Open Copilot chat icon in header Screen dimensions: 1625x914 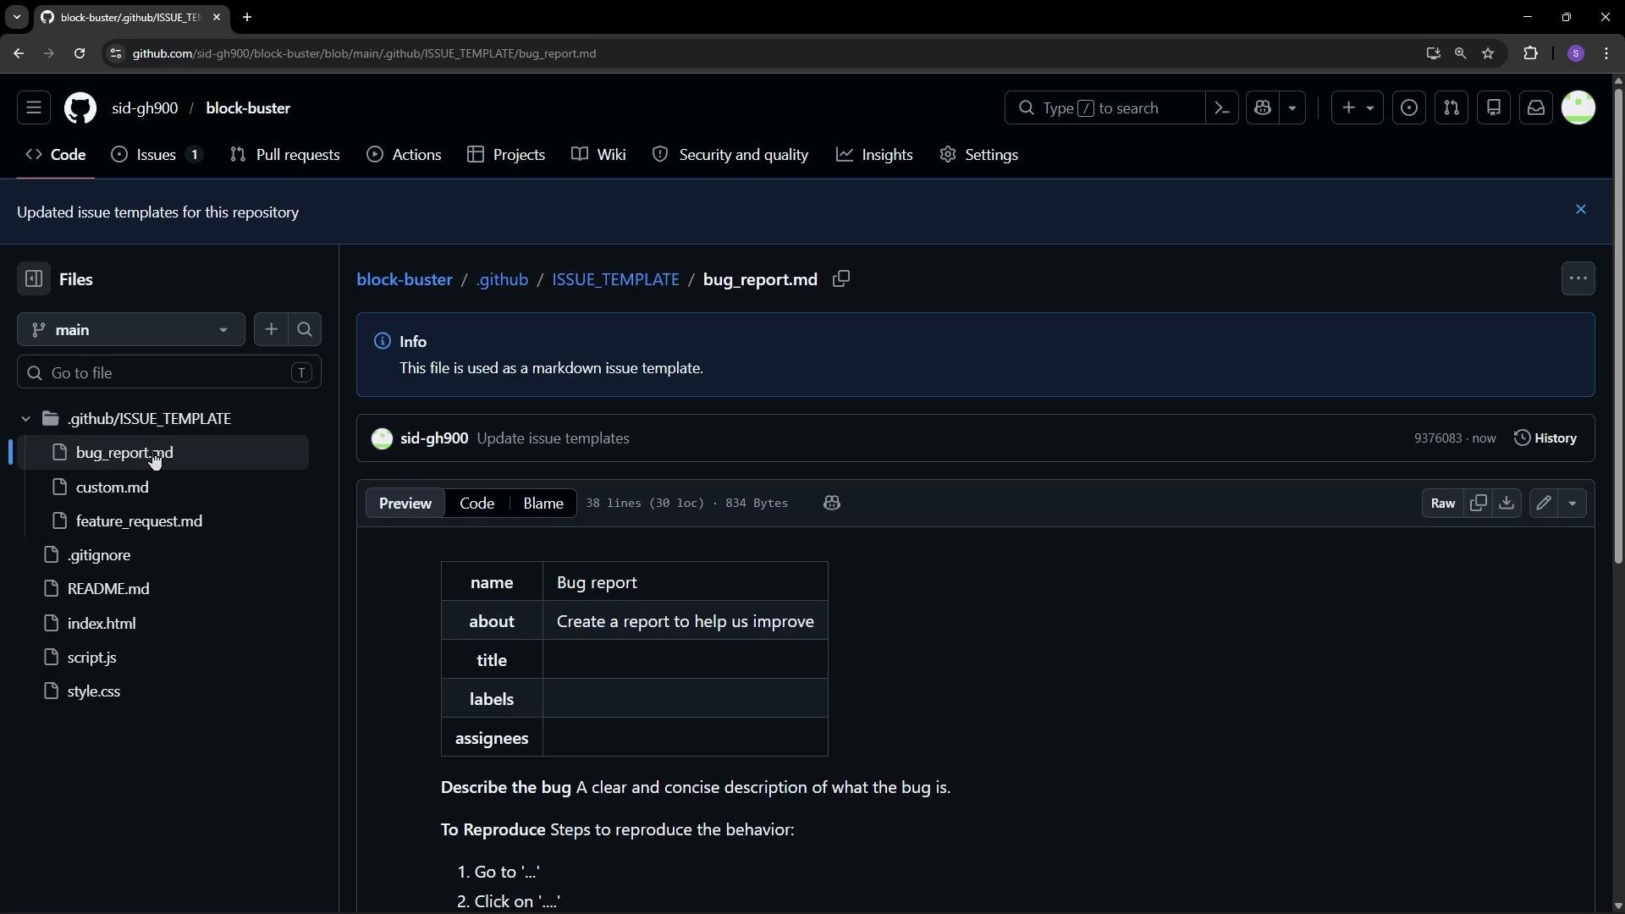coord(1264,108)
